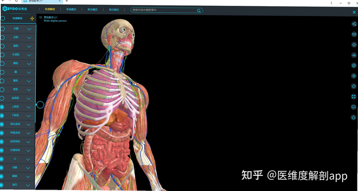
Task: Click the monitor display icon
Action: (354, 107)
